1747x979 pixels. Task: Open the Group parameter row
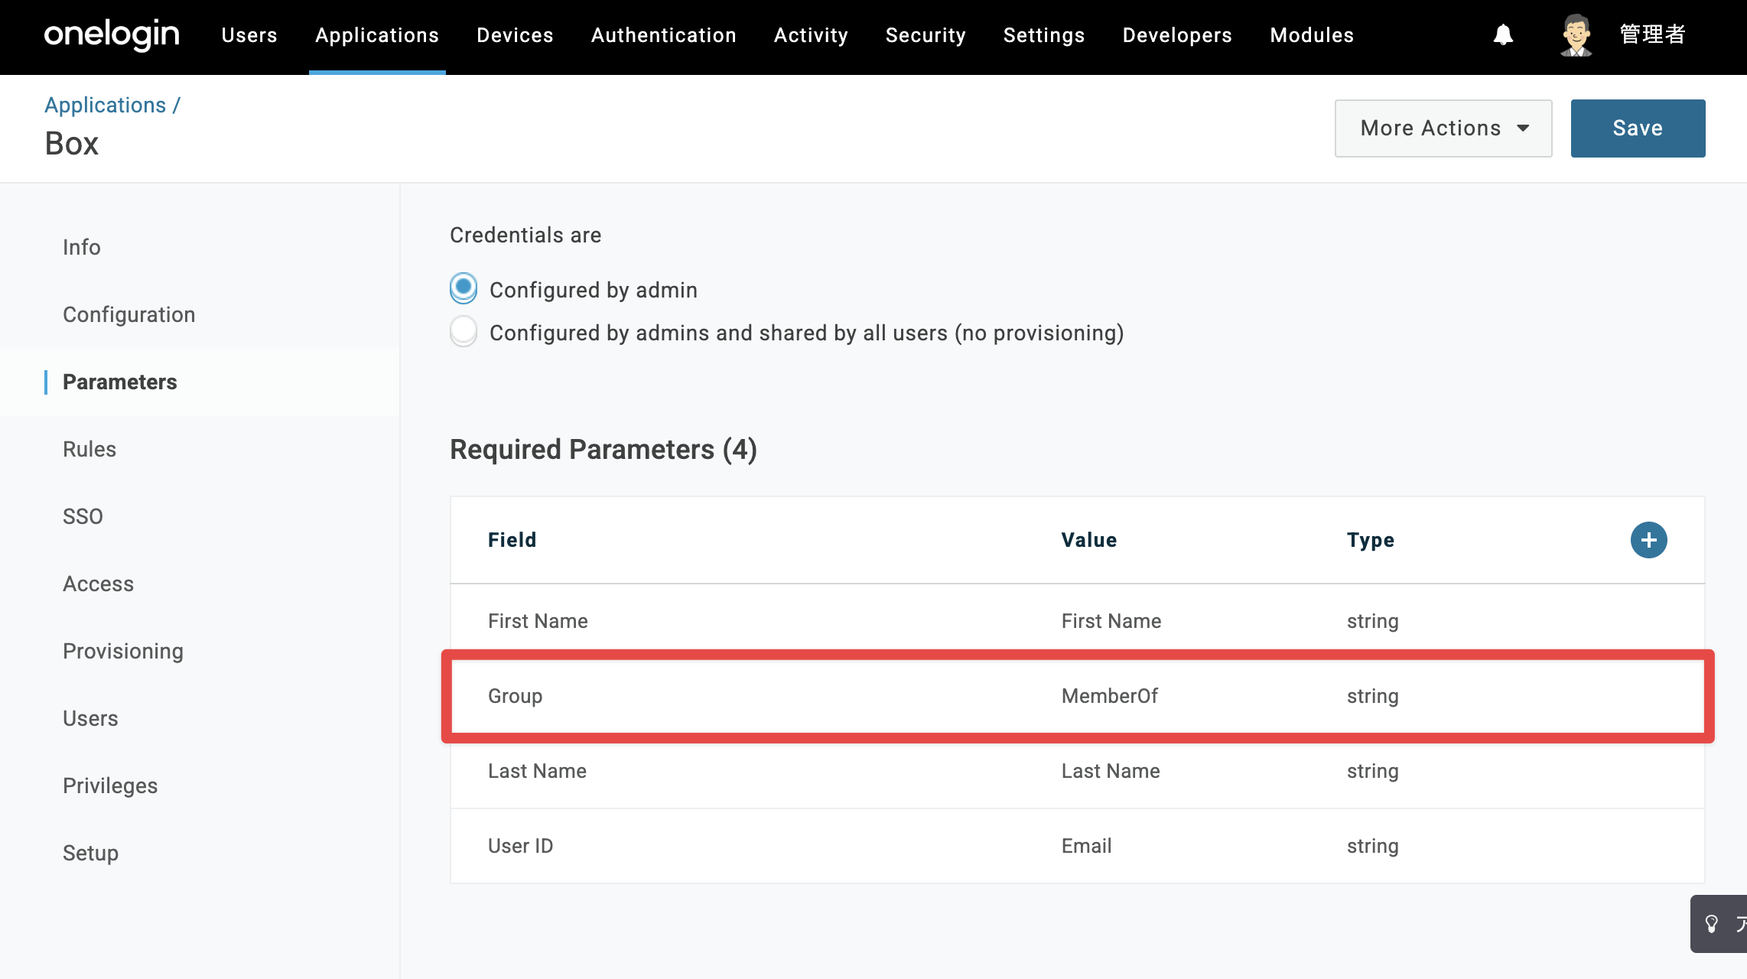click(x=1078, y=696)
